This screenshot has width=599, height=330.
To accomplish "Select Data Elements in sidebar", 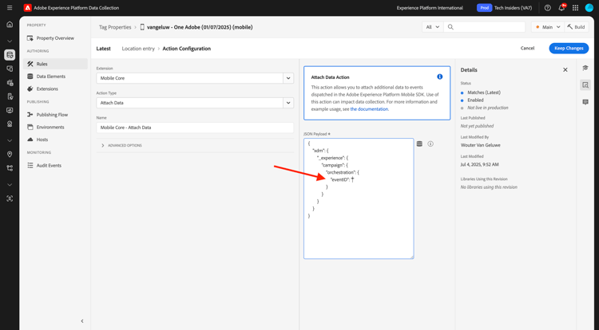I will tap(51, 77).
